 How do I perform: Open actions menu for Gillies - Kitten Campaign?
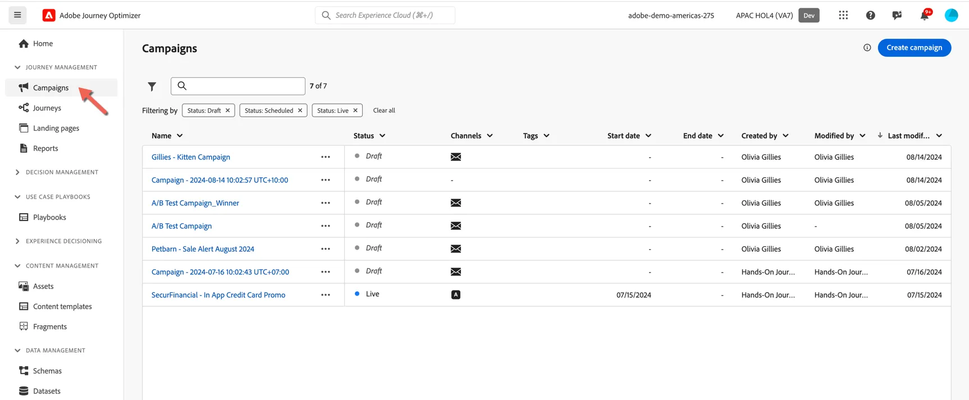(x=326, y=157)
